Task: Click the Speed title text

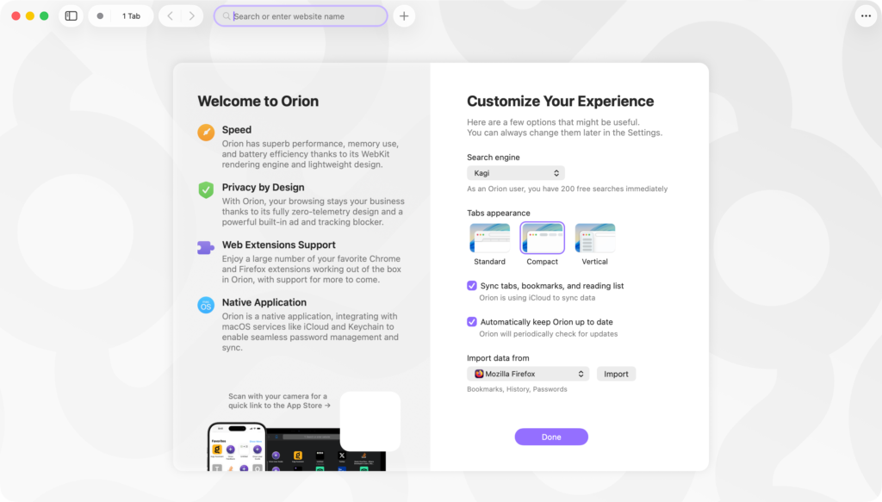Action: [236, 130]
